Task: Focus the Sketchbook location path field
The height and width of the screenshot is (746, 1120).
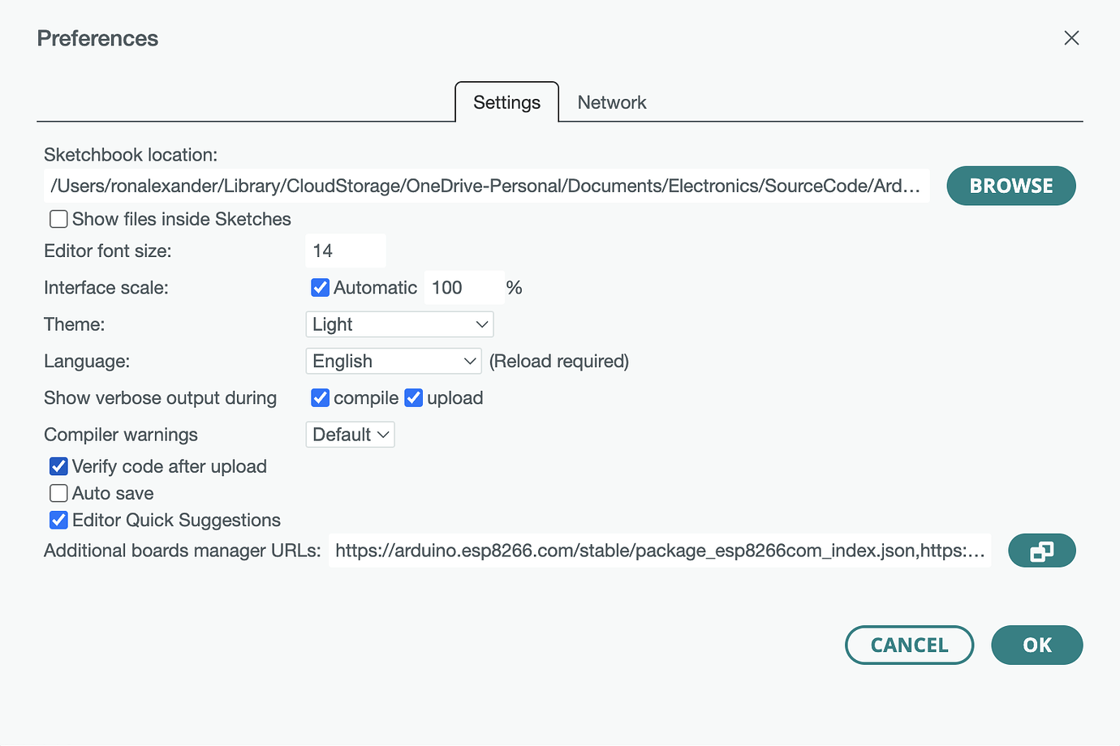Action: click(486, 186)
